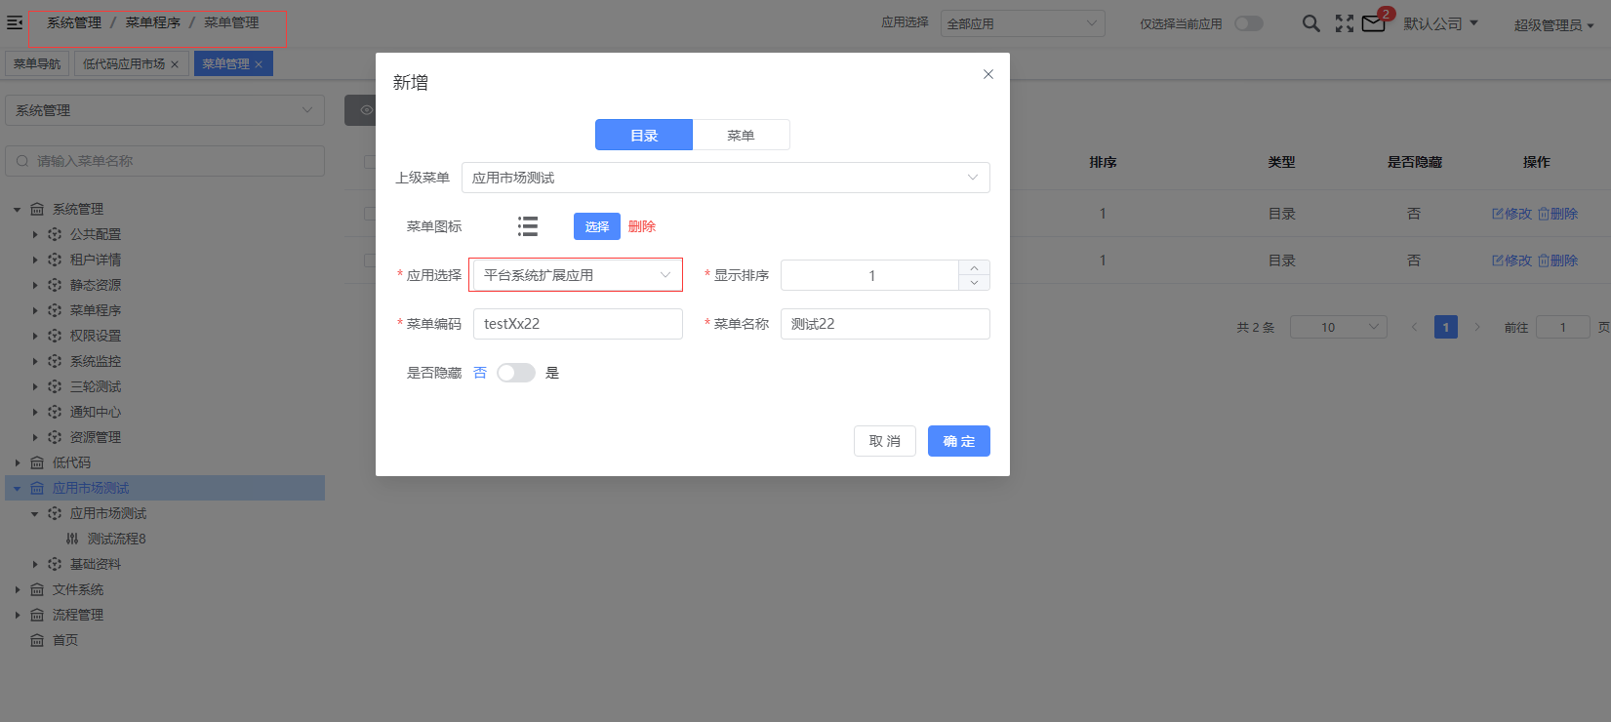Open the 上级菜单 dropdown
Screen dimensions: 1611x722
tap(726, 178)
